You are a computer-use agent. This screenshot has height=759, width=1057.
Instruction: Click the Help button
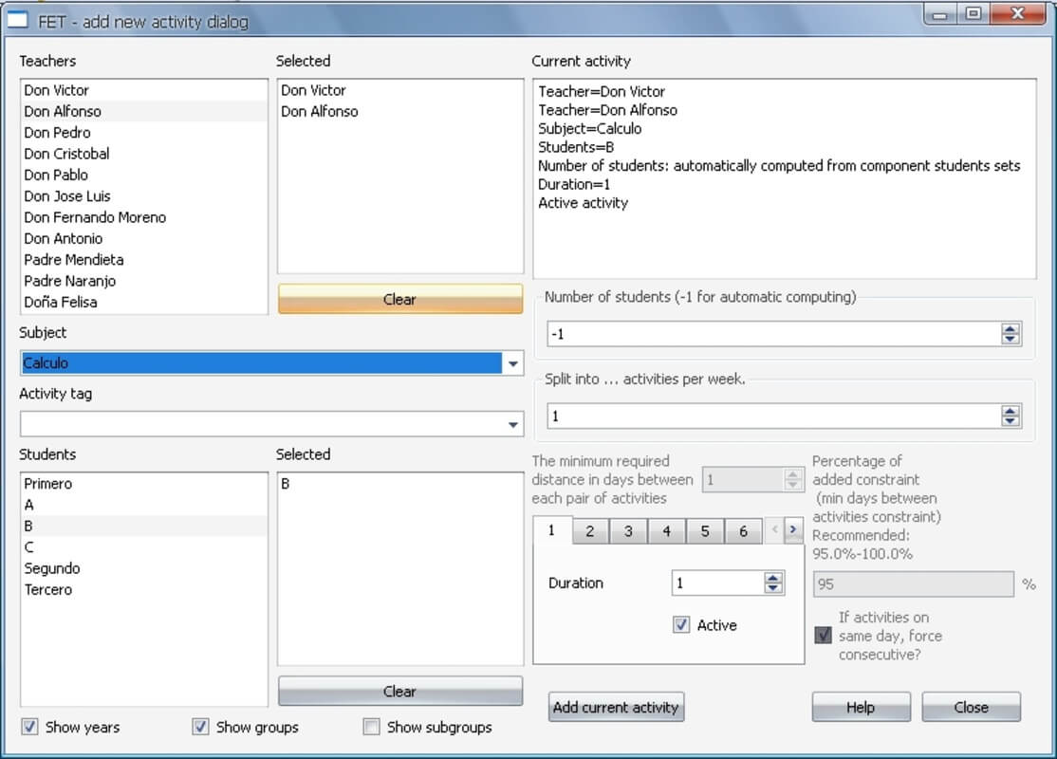[861, 707]
